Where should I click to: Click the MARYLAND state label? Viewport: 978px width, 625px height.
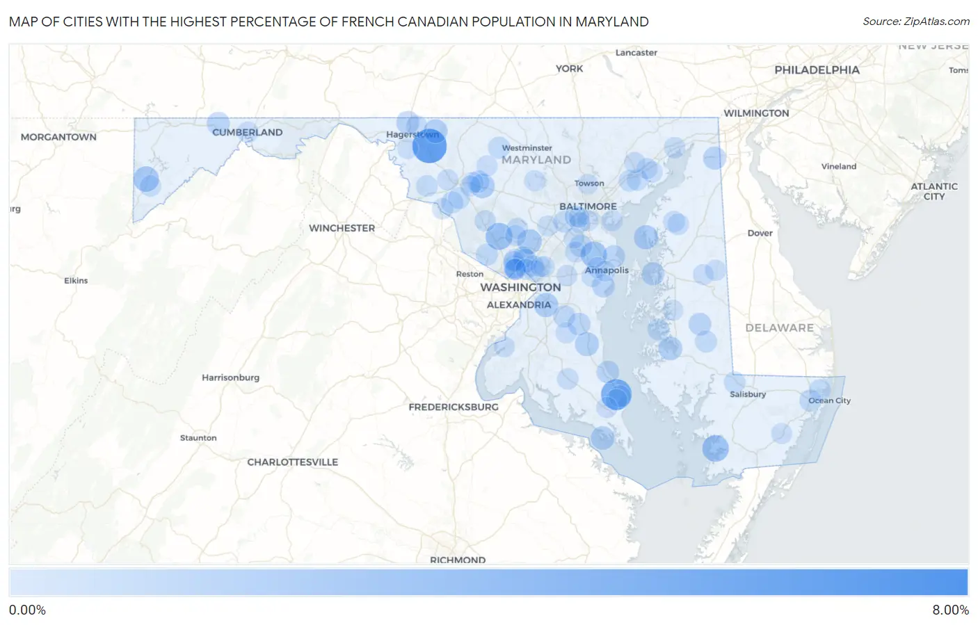pos(536,160)
